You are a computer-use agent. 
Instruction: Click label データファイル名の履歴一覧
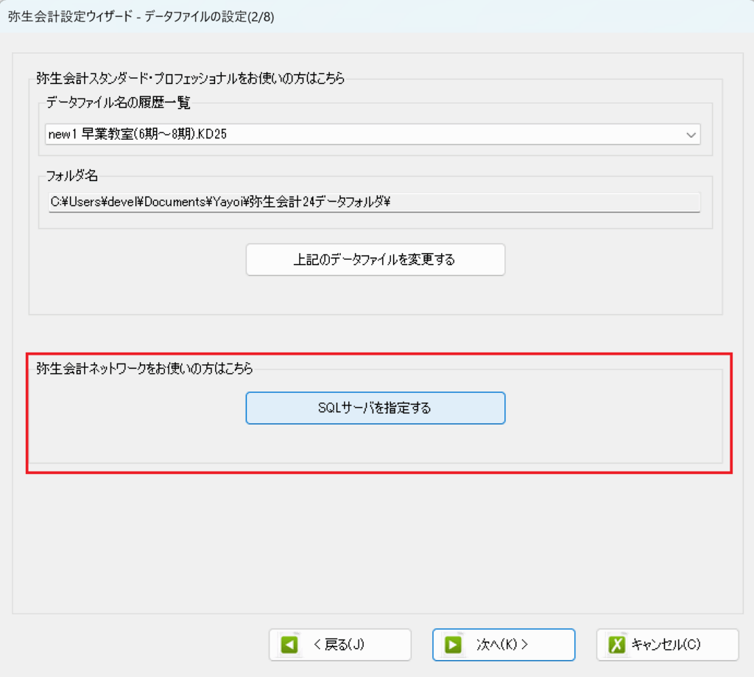[119, 102]
